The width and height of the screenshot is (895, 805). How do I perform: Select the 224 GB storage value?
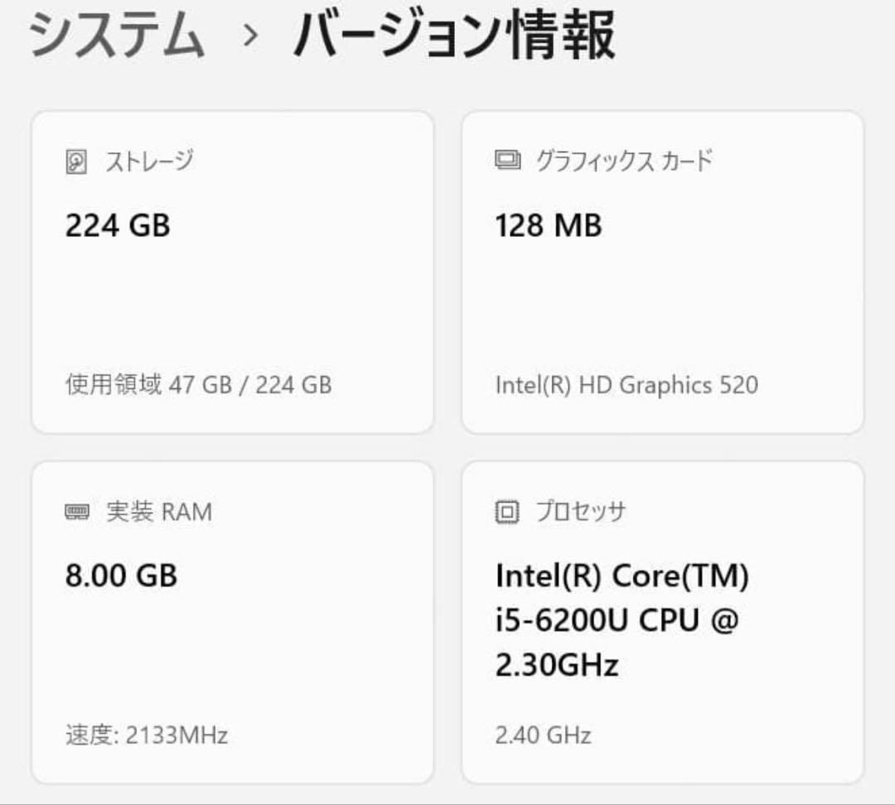(118, 225)
